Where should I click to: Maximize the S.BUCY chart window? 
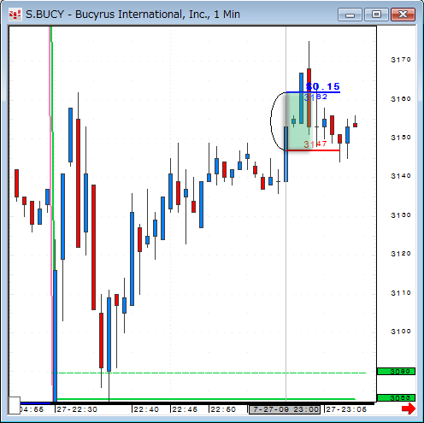point(376,15)
